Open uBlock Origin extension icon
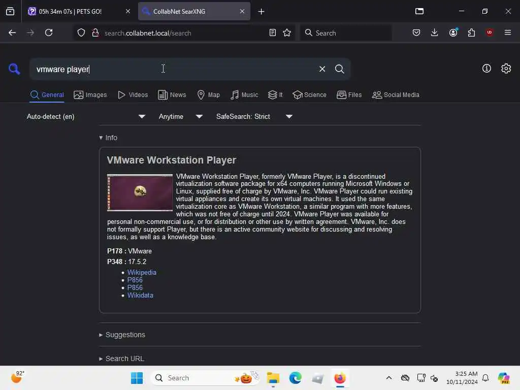 coord(490,32)
